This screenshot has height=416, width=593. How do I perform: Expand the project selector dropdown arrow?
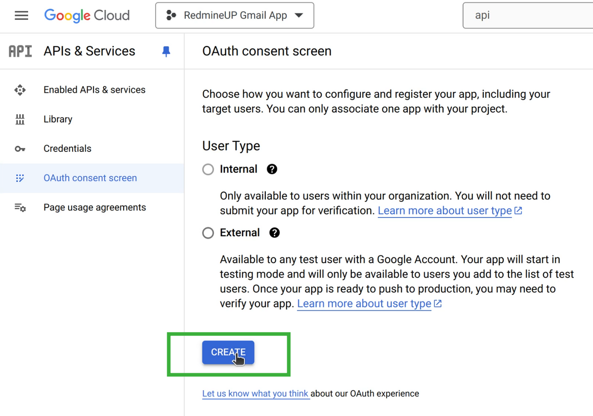299,15
